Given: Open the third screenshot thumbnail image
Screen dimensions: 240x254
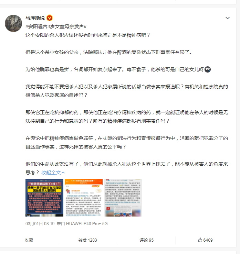Looking at the screenshot, I should [x=123, y=198].
